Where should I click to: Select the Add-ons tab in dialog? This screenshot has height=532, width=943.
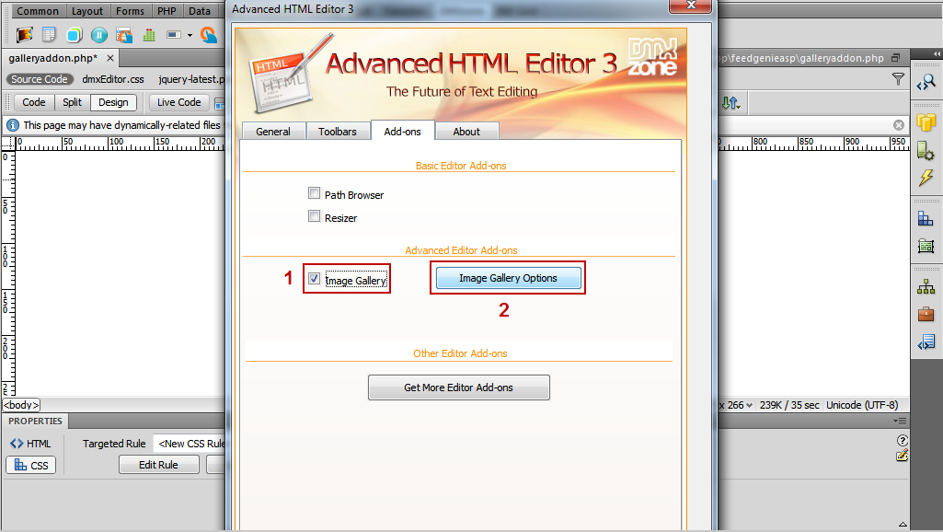pyautogui.click(x=402, y=131)
